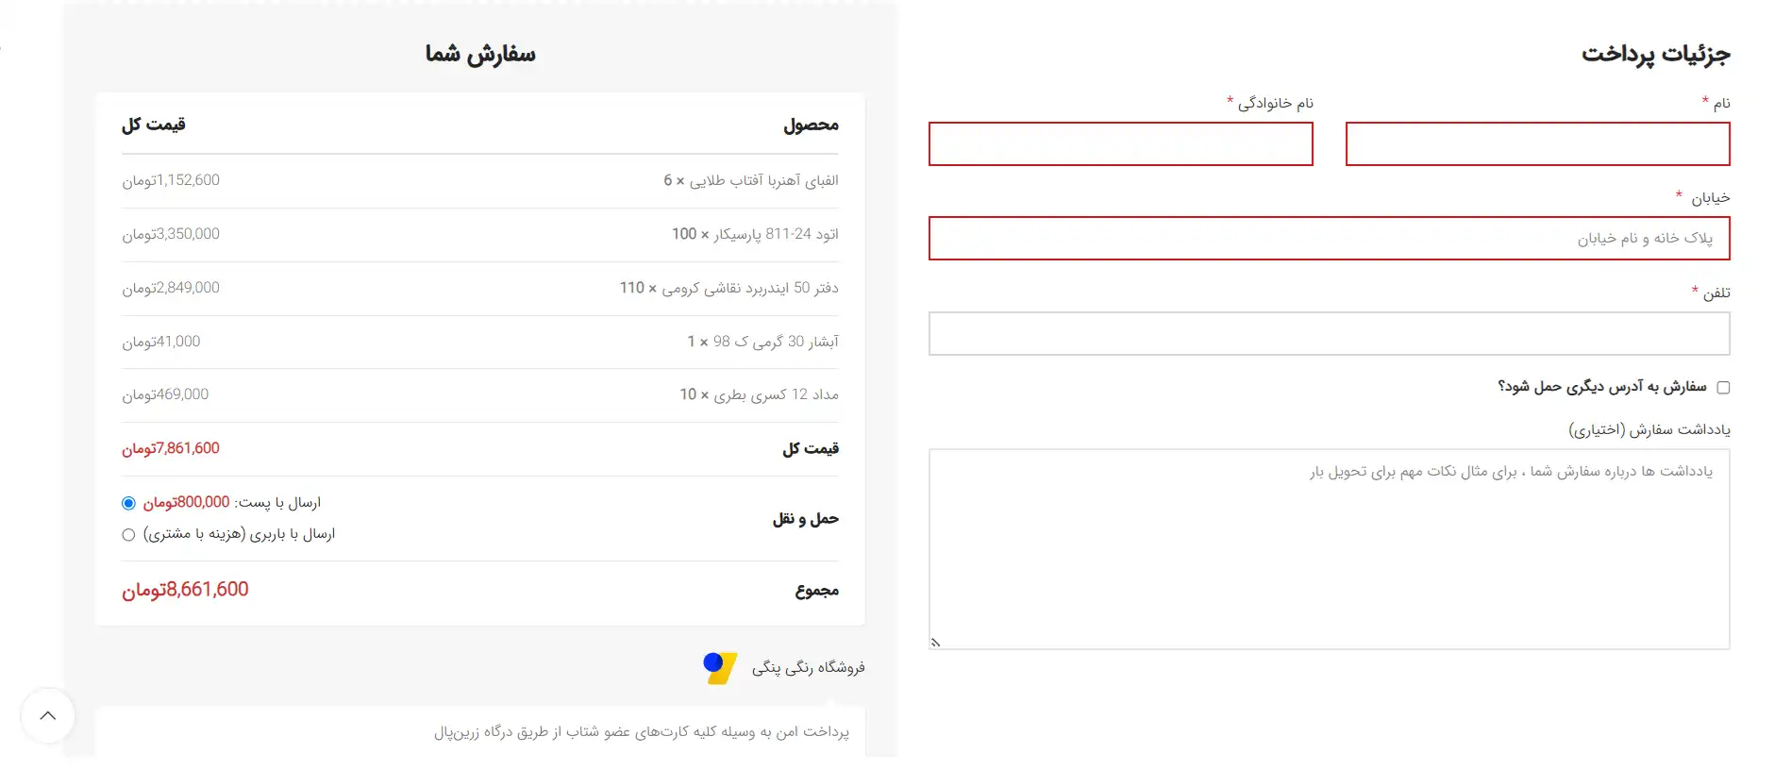Click the آبشار 30 گرمی product row

point(480,342)
